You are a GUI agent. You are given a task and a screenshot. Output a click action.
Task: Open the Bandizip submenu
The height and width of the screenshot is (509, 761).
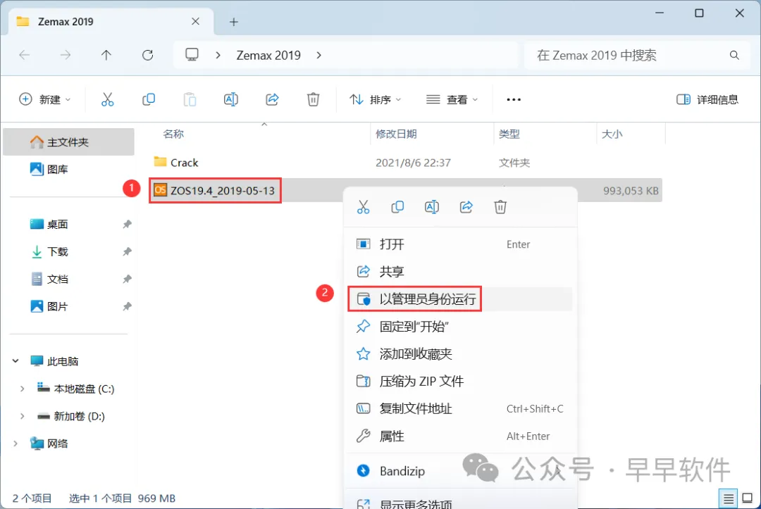(460, 471)
